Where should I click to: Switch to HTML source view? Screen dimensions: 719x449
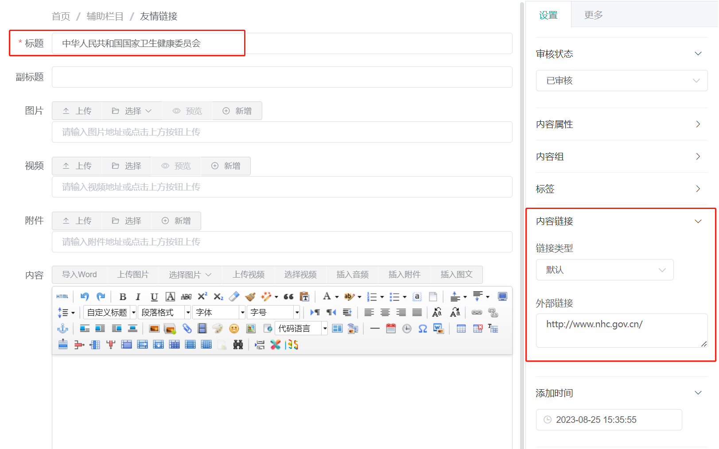pos(62,296)
